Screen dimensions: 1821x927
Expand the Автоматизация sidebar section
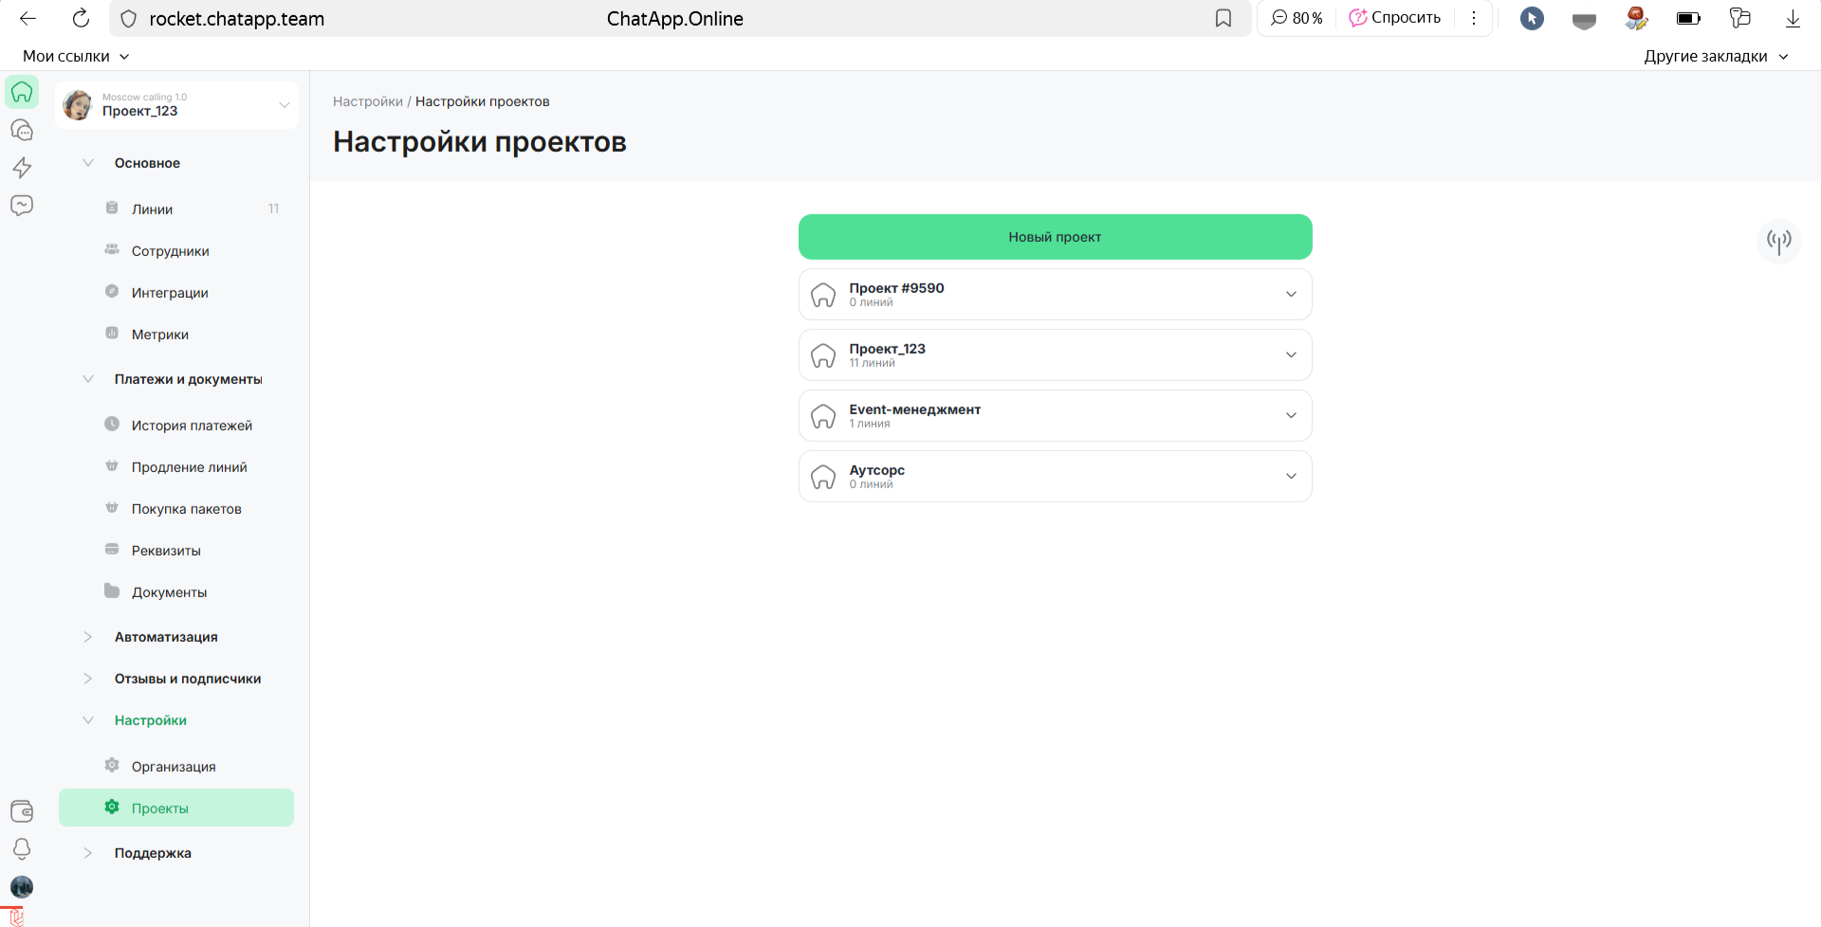pyautogui.click(x=88, y=637)
